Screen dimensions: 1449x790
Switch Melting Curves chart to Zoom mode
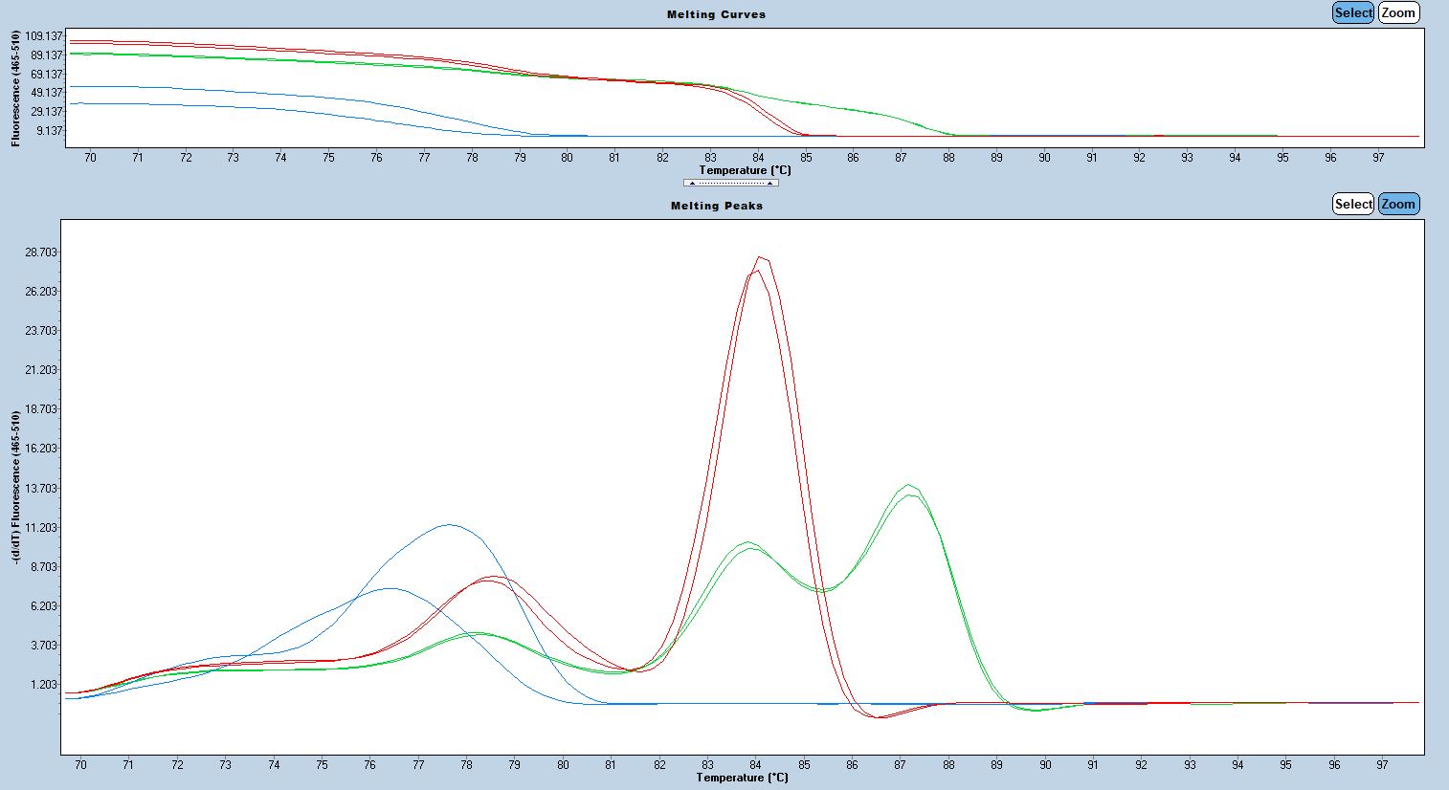1397,12
